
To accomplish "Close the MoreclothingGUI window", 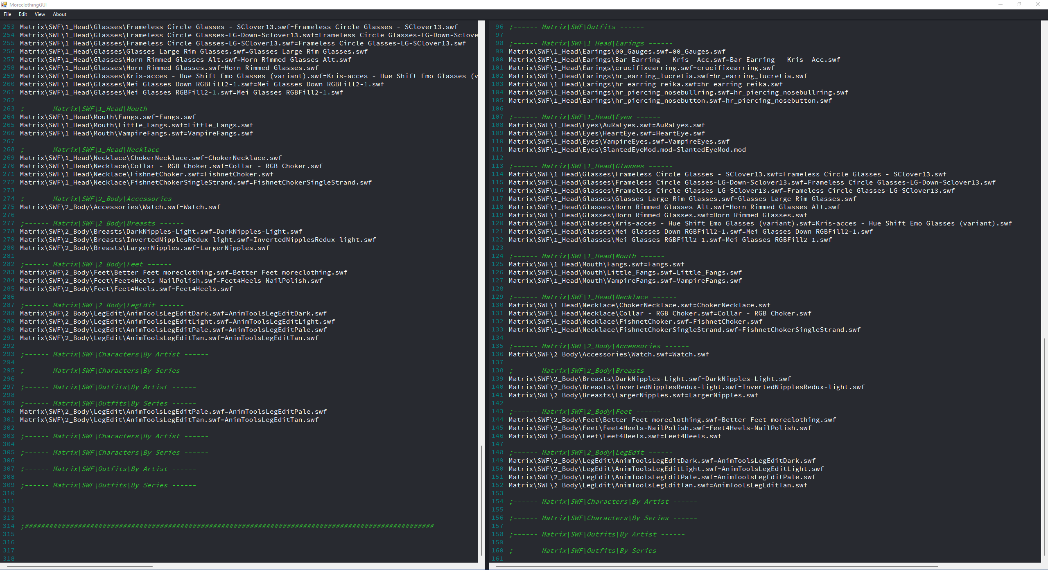I will click(x=1038, y=5).
